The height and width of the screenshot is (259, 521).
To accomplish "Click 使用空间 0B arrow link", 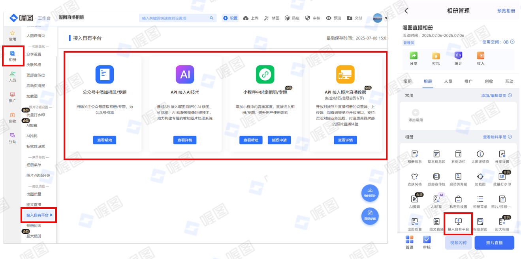I will [x=498, y=42].
